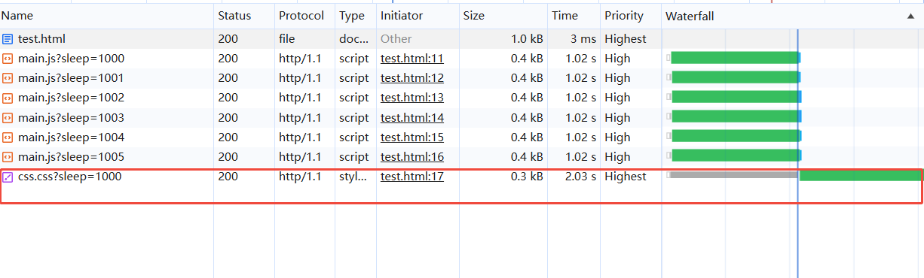Click the script icon for main.js?sleep=1001

pos(8,78)
